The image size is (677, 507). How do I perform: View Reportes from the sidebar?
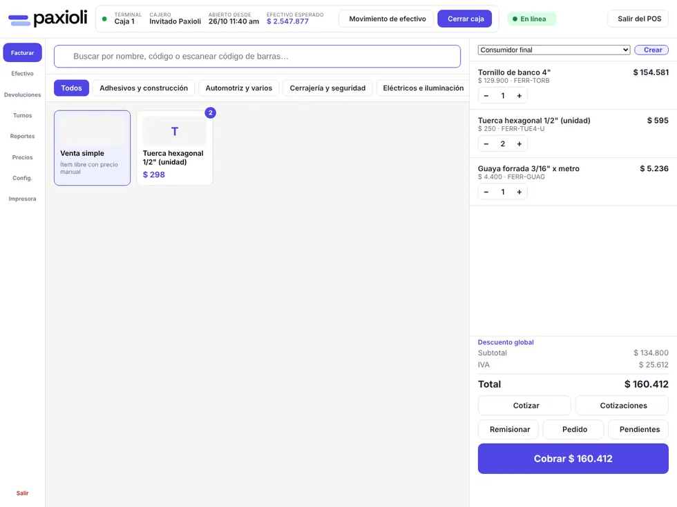pyautogui.click(x=22, y=137)
